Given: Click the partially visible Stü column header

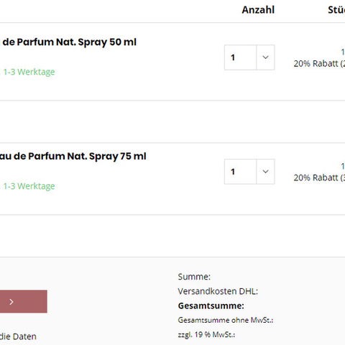Looking at the screenshot, I should pos(336,10).
